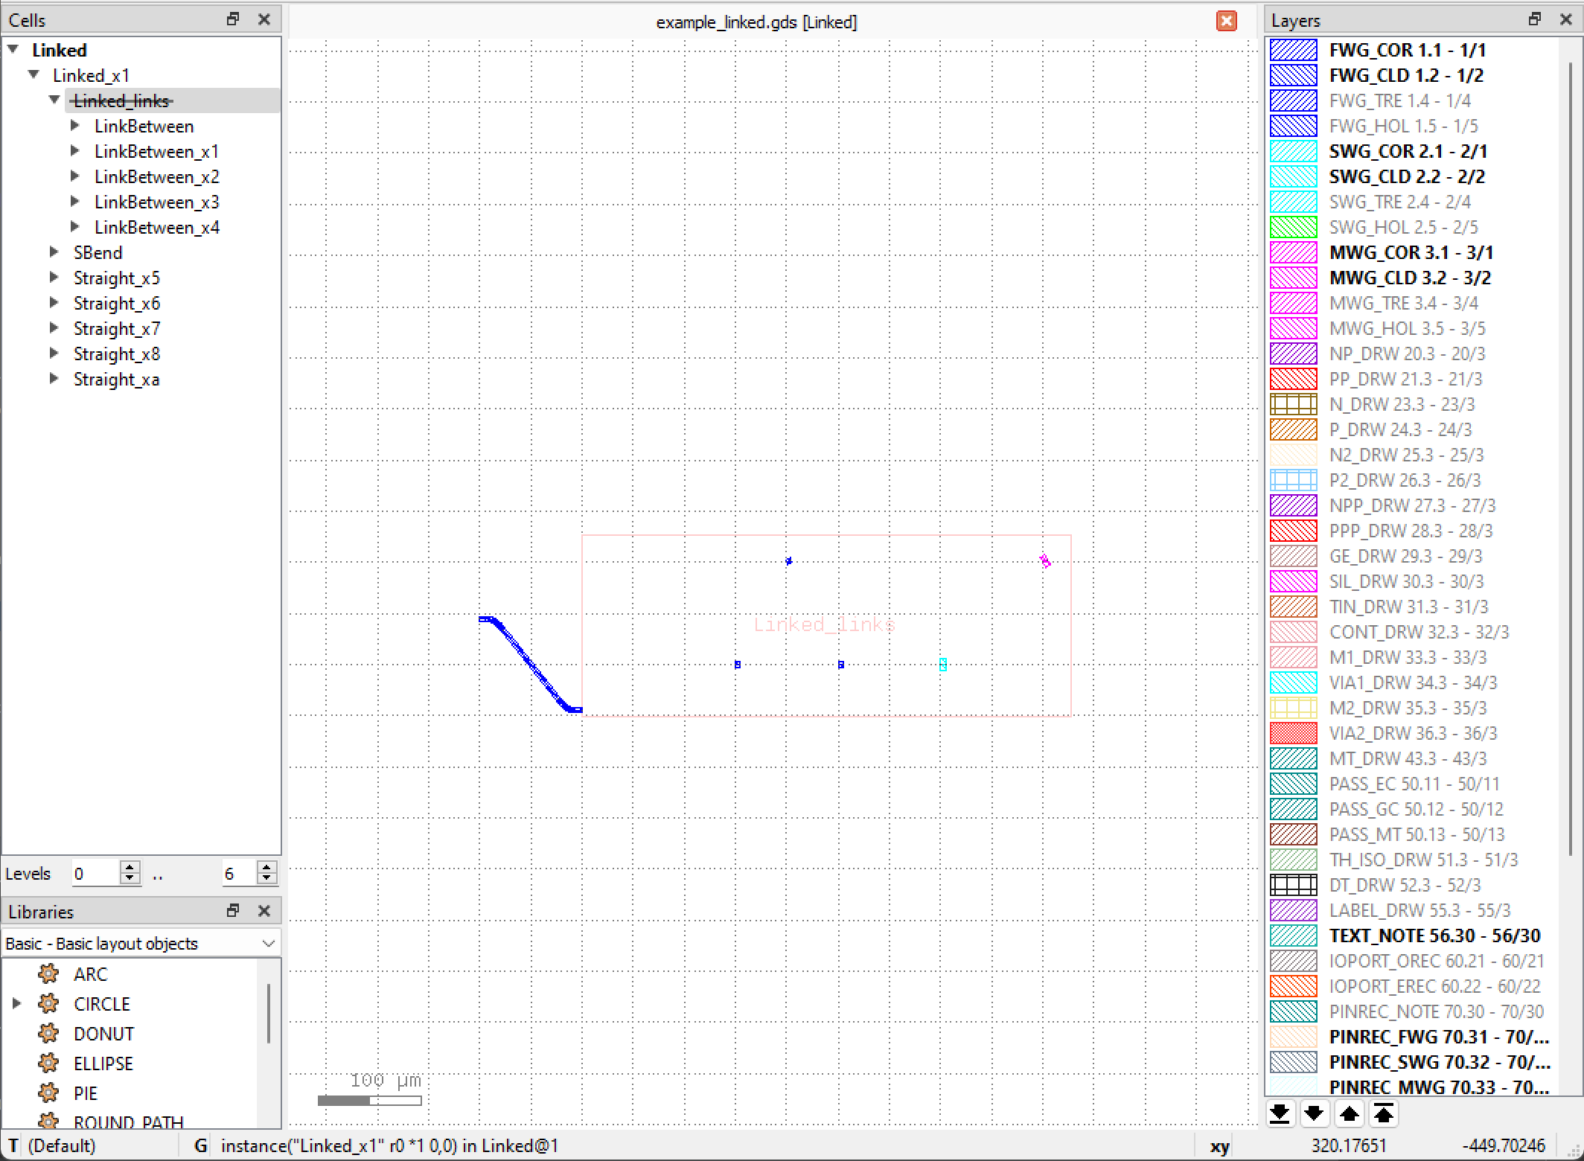Select the Straight_x8 cell
The height and width of the screenshot is (1161, 1584).
tap(117, 354)
